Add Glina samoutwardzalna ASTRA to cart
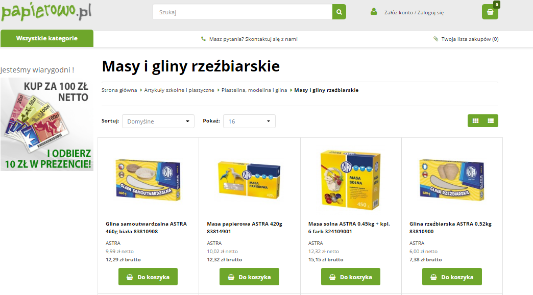533x295 pixels. (148, 277)
